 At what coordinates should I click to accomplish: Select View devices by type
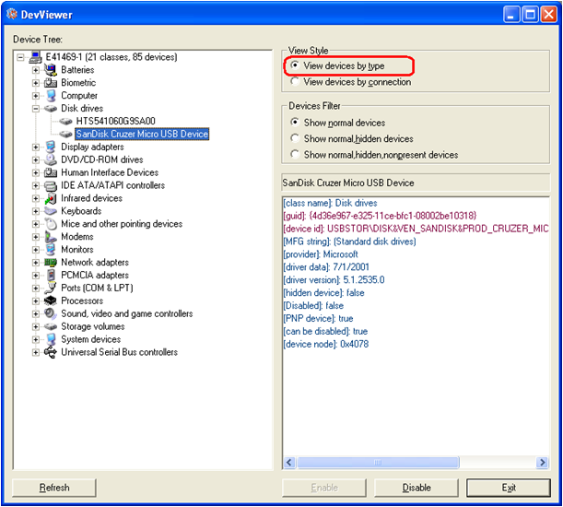[337, 65]
